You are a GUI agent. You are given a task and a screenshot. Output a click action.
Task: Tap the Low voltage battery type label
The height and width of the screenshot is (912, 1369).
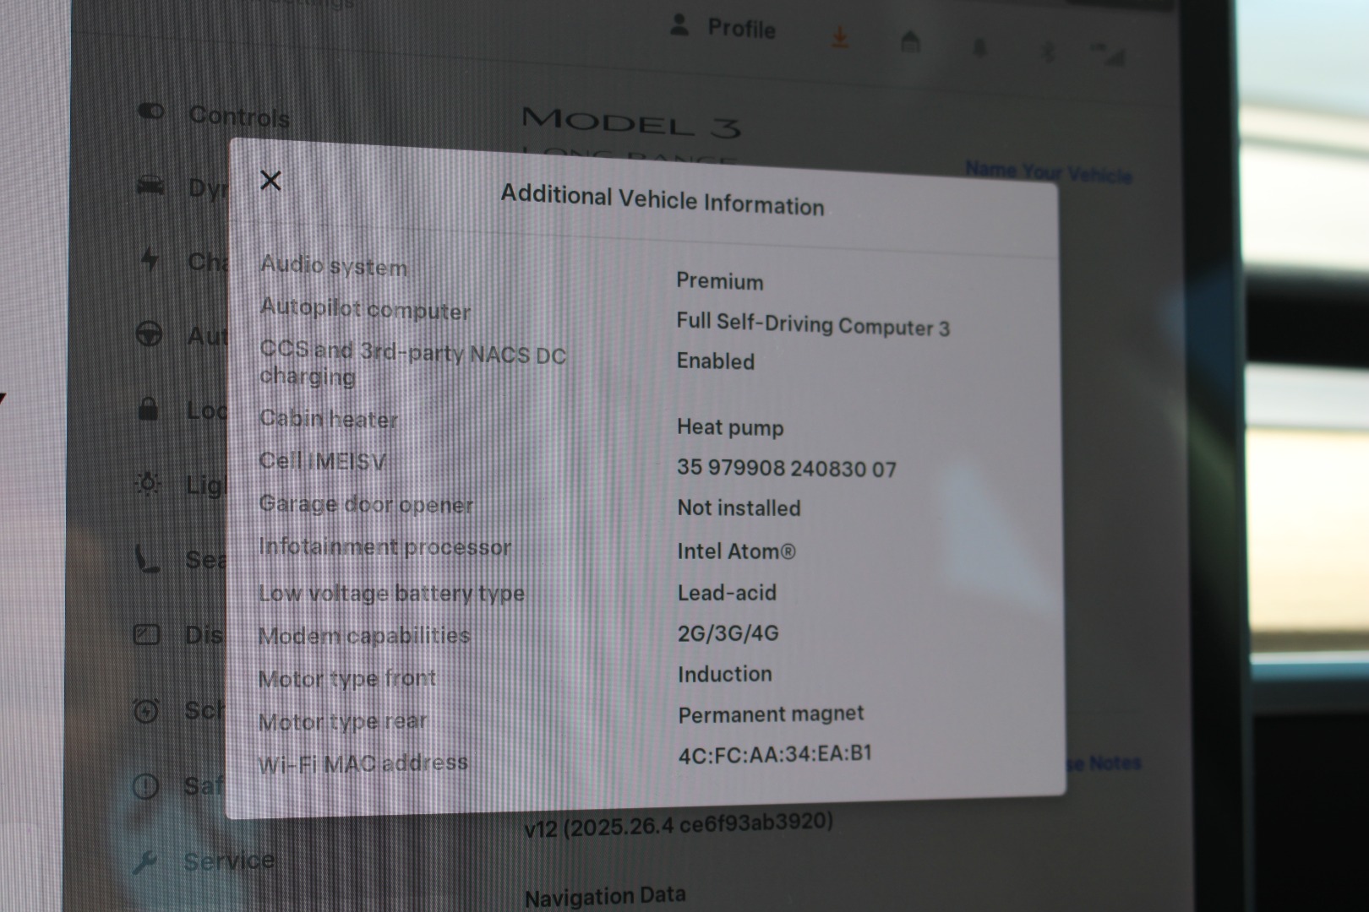(x=391, y=593)
